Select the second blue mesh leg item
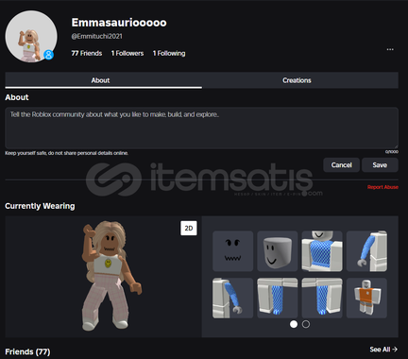408x359 pixels. coord(322,298)
